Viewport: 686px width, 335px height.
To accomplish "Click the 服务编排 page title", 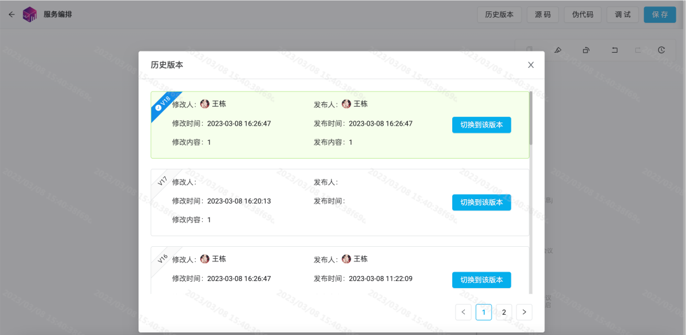I will (x=58, y=15).
